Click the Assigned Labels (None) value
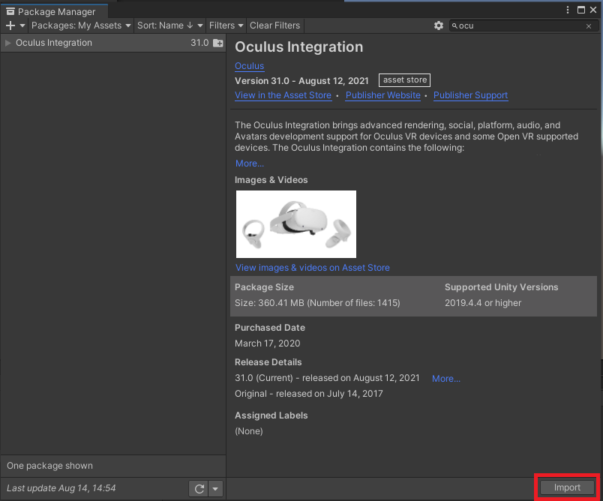The image size is (603, 501). coord(249,431)
